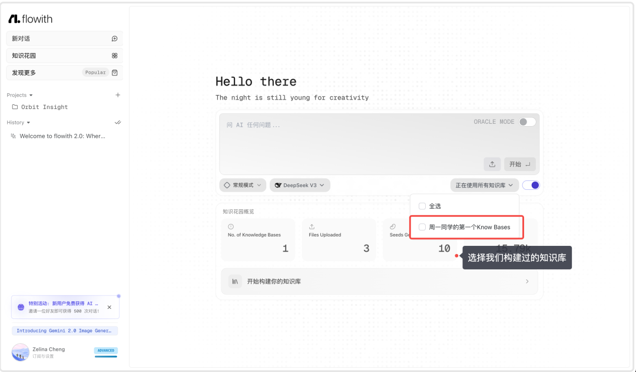Image resolution: width=636 pixels, height=372 pixels.
Task: Open Welcome to flowith 2.0 history item
Action: point(62,136)
